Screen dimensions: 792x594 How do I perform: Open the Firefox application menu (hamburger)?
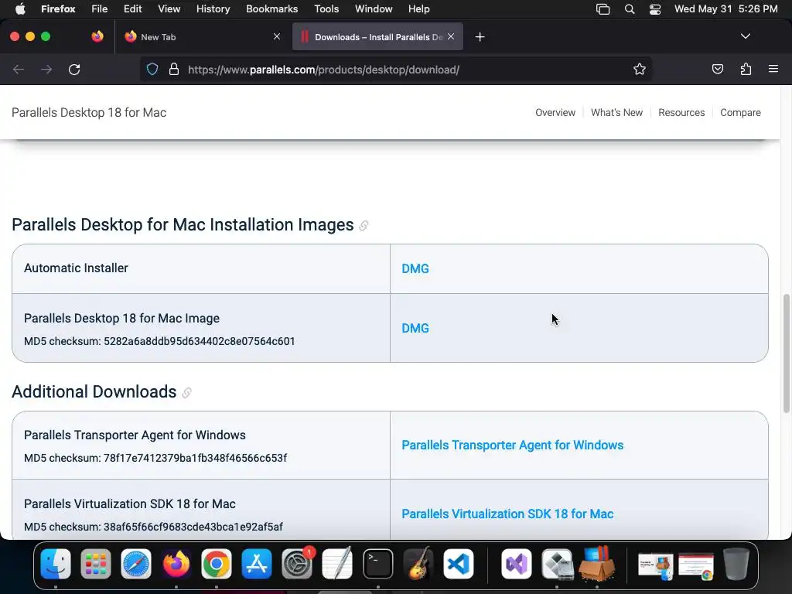coord(773,69)
